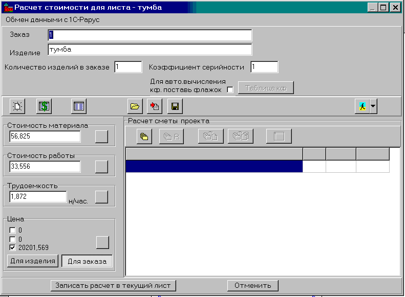This screenshot has height=297, width=405.
Task: Tick the second price checkbox with 0
Action: click(12, 239)
